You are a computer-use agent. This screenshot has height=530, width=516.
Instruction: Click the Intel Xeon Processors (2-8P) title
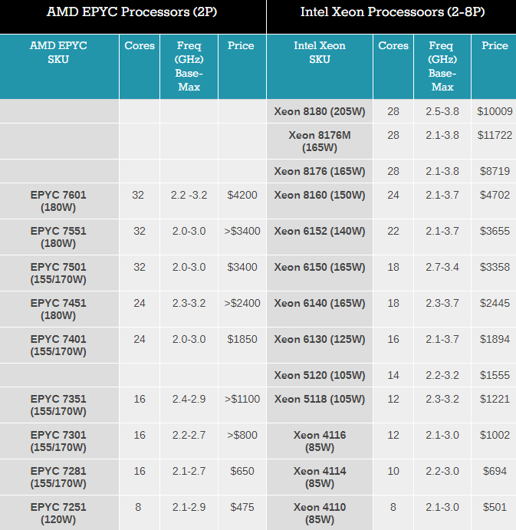tap(392, 12)
